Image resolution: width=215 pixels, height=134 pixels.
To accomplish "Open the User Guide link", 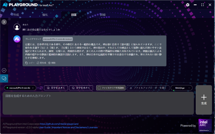I will pyautogui.click(x=45, y=127).
